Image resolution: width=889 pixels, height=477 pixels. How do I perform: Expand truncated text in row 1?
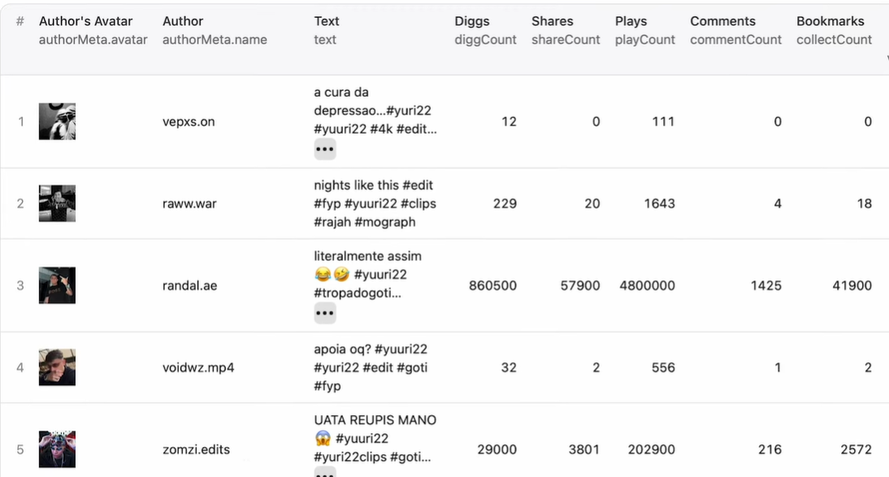[325, 150]
